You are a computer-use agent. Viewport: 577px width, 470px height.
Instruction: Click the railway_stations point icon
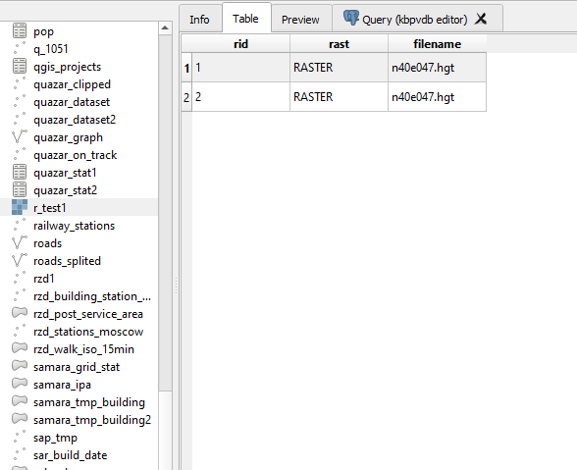coord(20,226)
